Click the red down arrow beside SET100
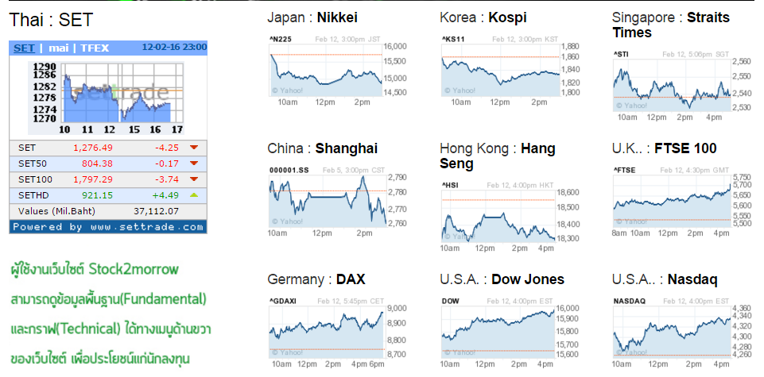Image resolution: width=764 pixels, height=377 pixels. click(193, 179)
